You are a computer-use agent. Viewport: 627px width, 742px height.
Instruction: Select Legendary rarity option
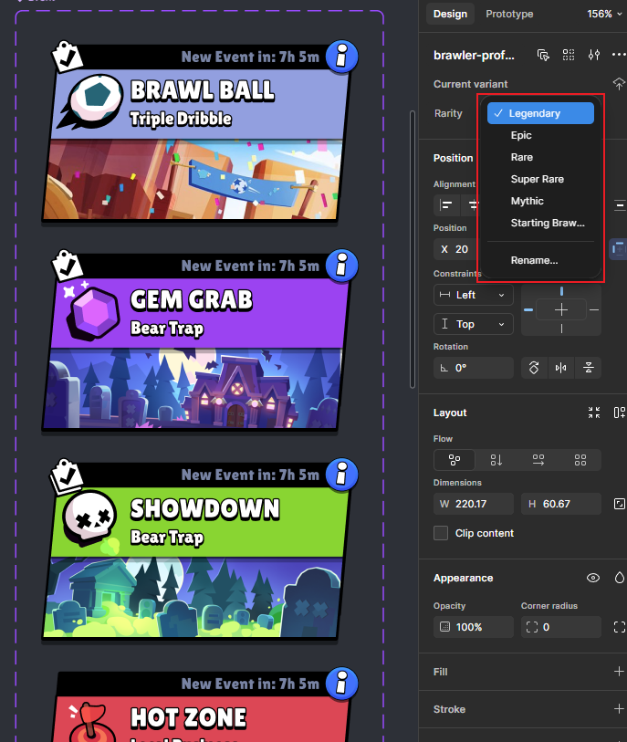(540, 113)
